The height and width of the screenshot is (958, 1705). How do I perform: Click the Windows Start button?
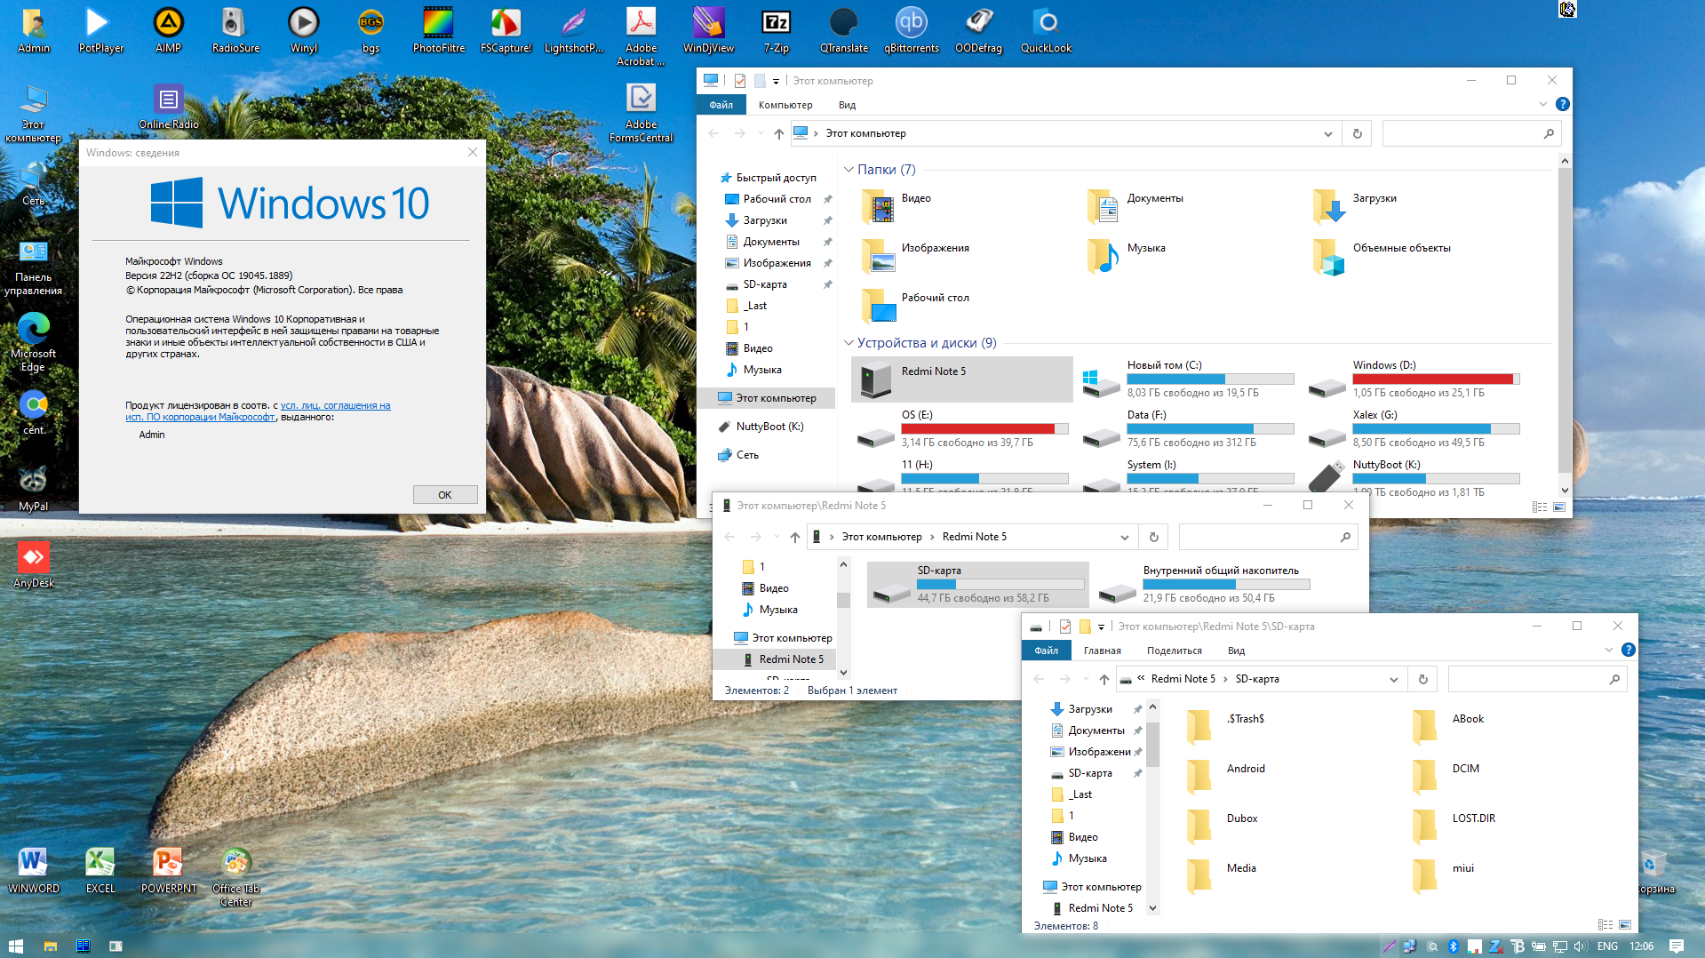[x=15, y=946]
